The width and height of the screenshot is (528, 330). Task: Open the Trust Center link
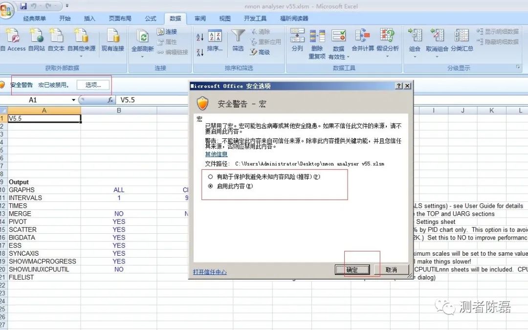(210, 272)
